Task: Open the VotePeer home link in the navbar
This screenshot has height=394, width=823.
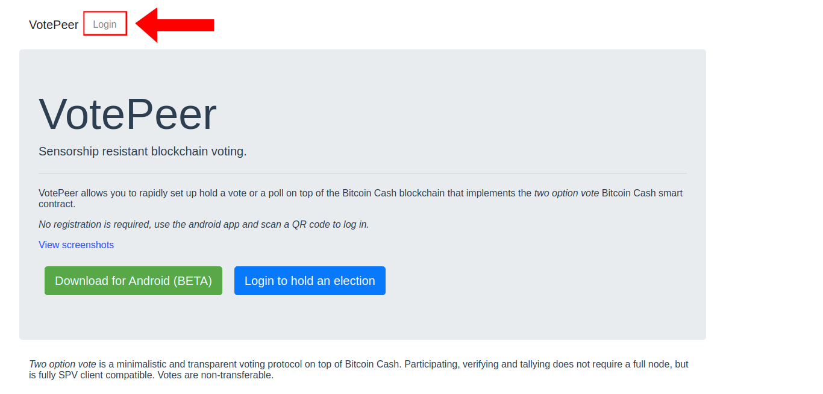Action: [x=53, y=24]
